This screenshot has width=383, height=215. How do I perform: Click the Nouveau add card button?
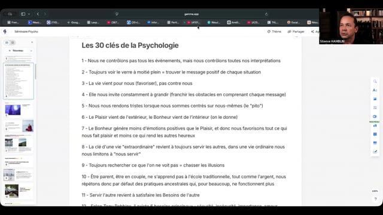(x=16, y=51)
